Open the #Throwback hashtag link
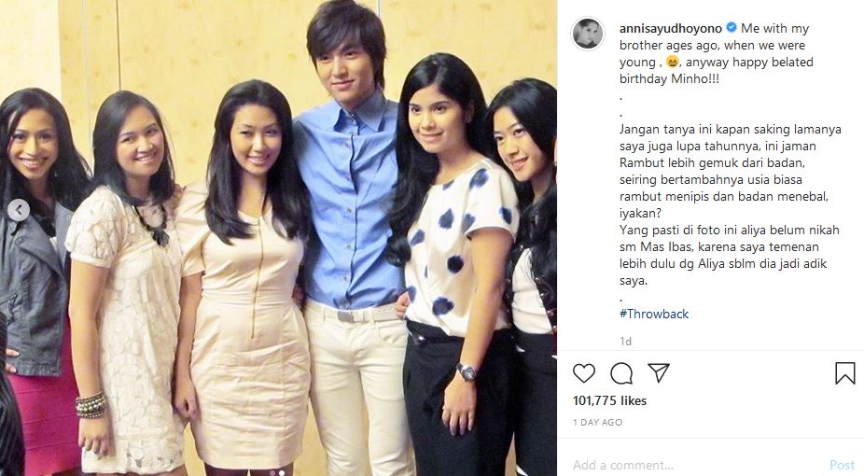Image resolution: width=864 pixels, height=476 pixels. 654,314
